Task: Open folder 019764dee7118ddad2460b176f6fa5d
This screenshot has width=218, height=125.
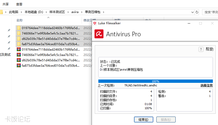Action: pyautogui.click(x=51, y=28)
